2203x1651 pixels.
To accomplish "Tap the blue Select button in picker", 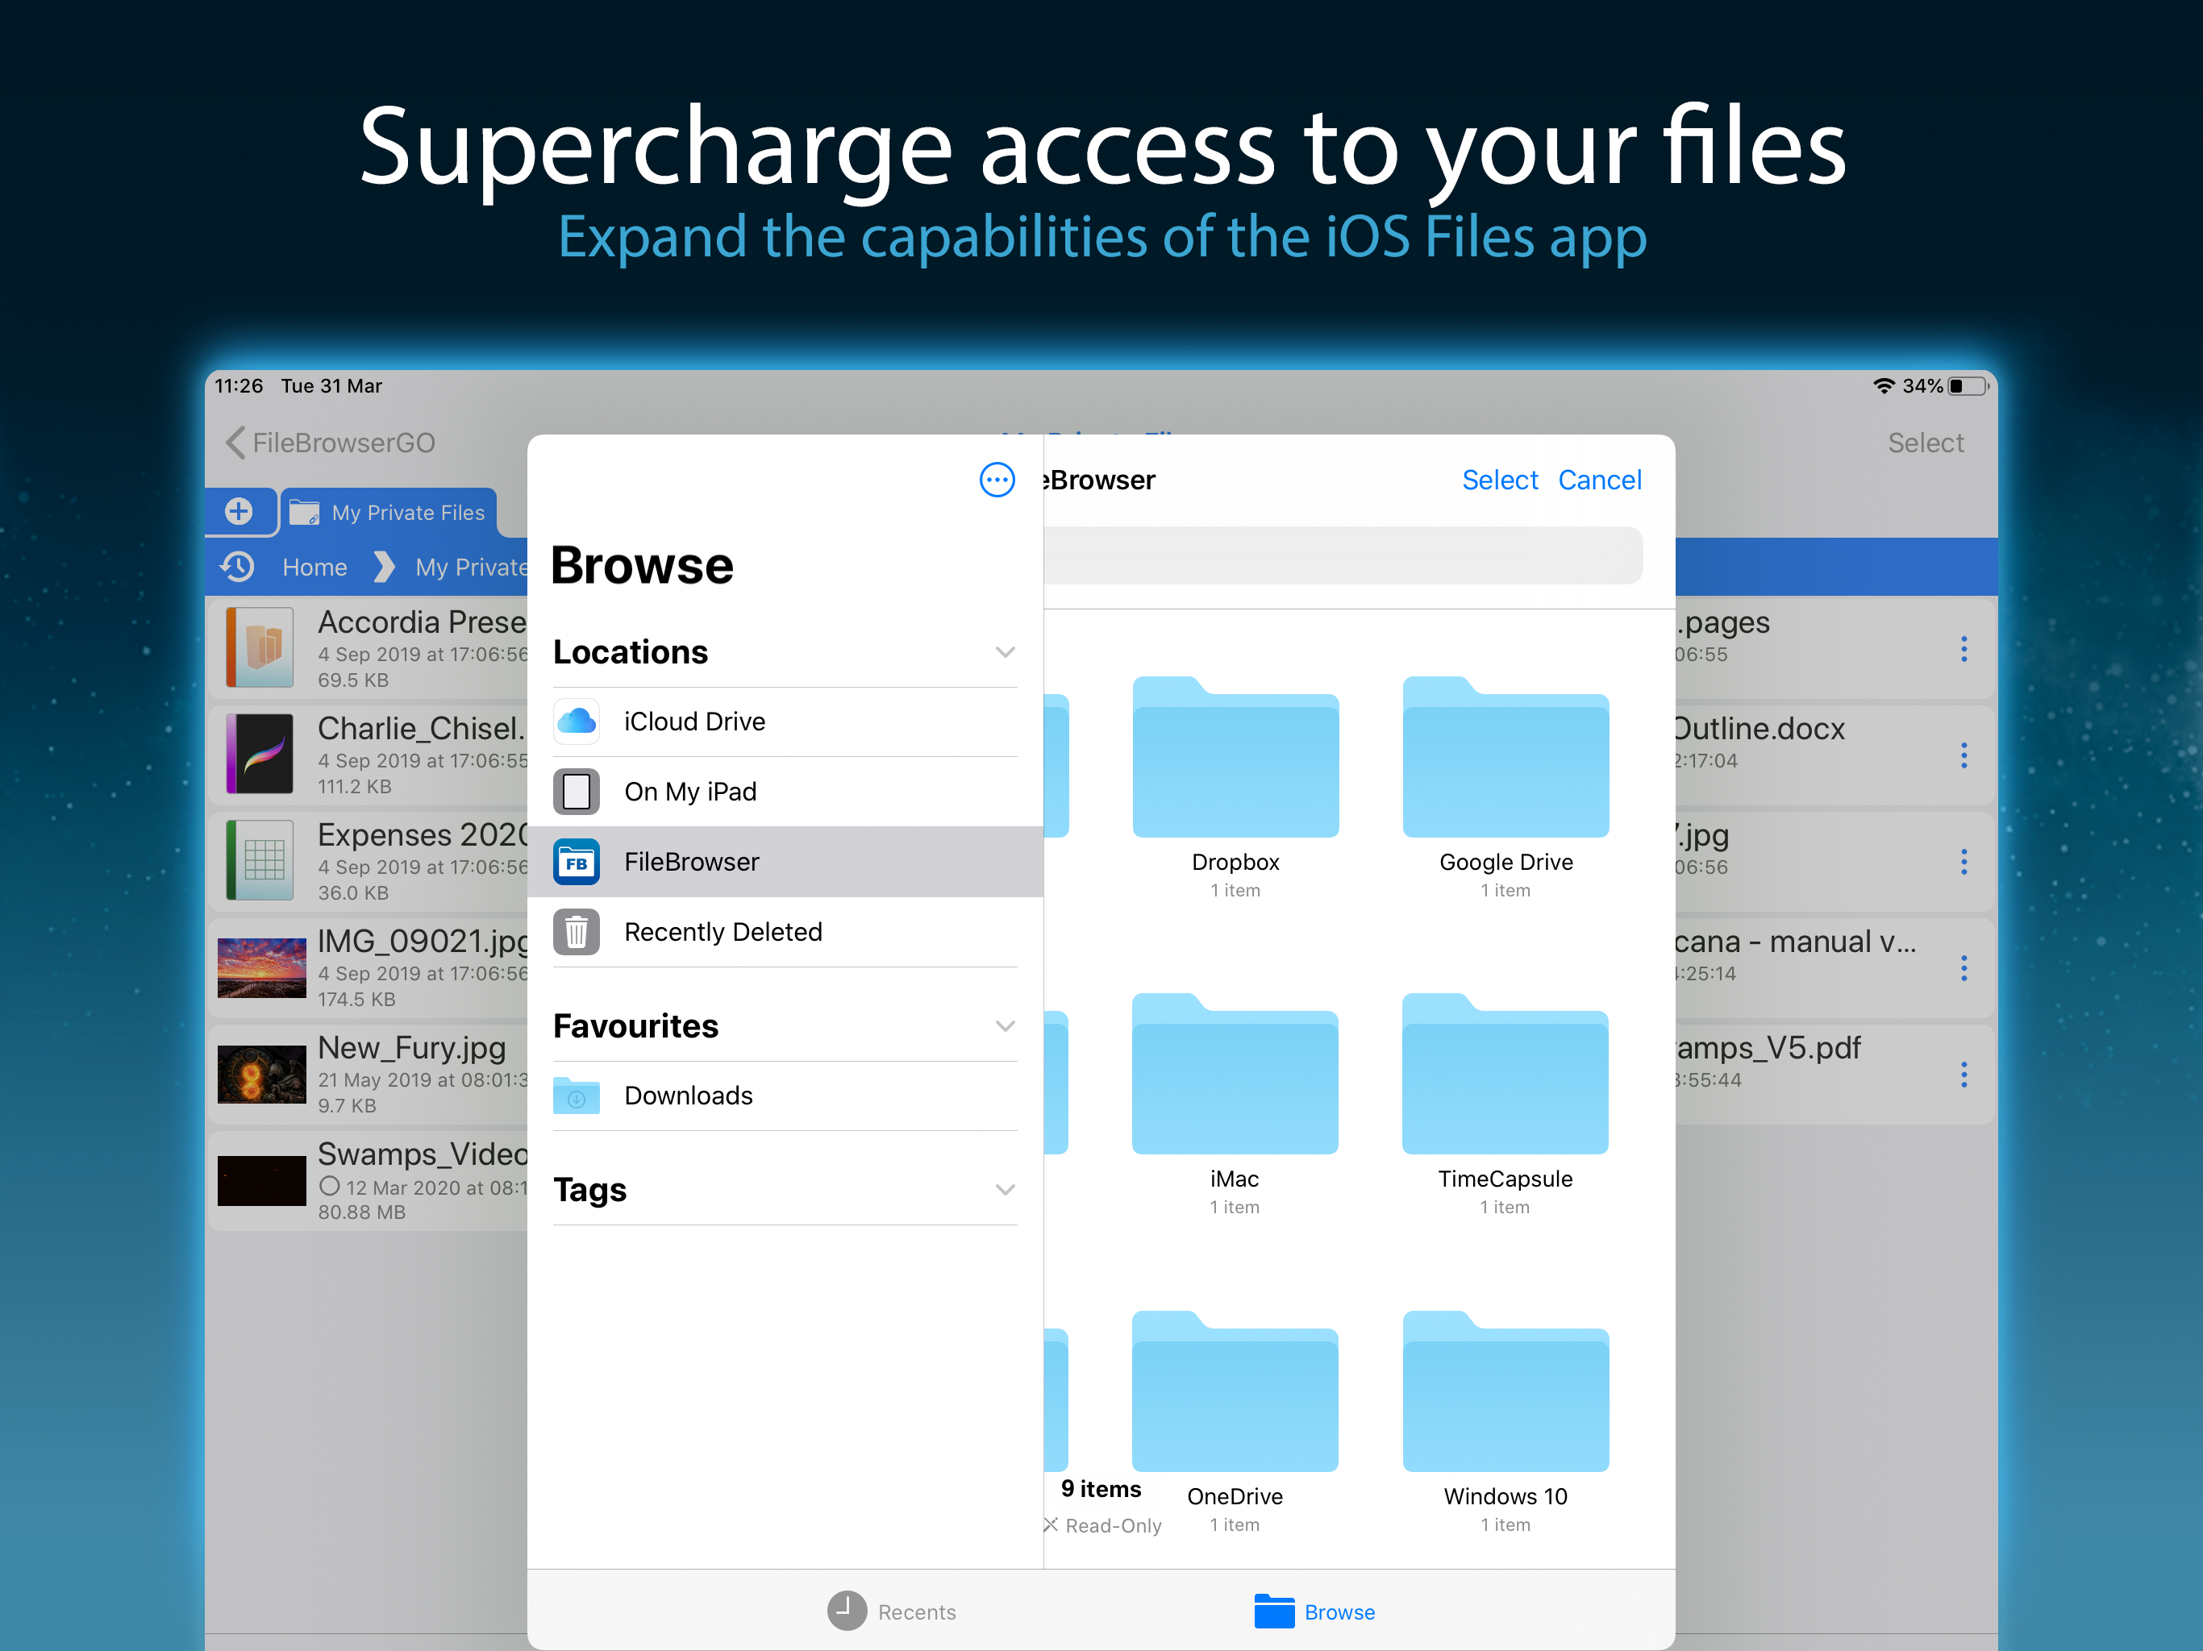I will [x=1499, y=480].
